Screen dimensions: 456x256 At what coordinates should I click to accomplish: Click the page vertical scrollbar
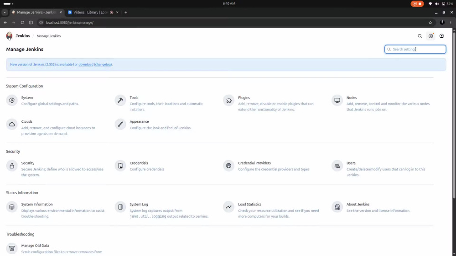coord(454,116)
